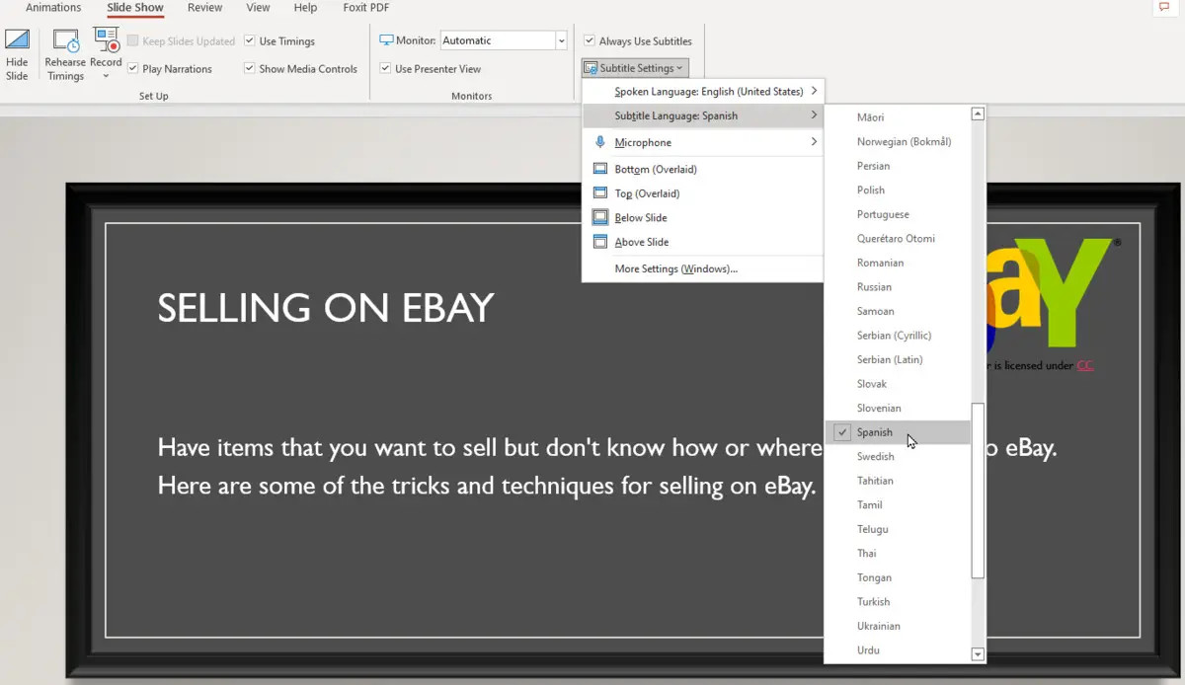The image size is (1185, 685).
Task: Collapse the Subtitle Settings dropdown
Action: pos(635,68)
